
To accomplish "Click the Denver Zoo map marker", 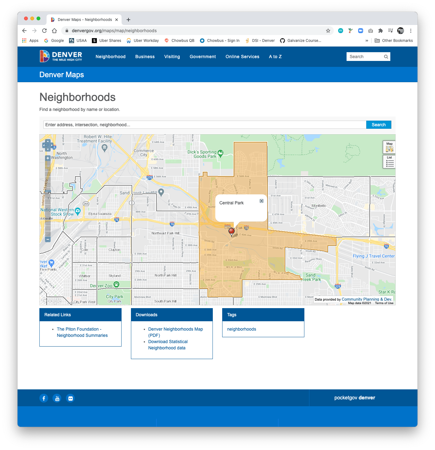I will pos(117,284).
